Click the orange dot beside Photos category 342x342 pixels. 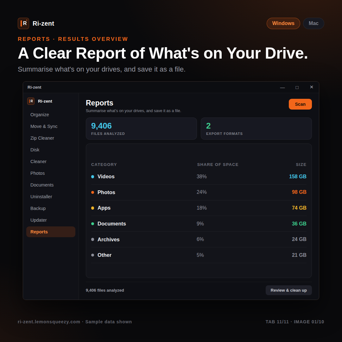click(93, 193)
